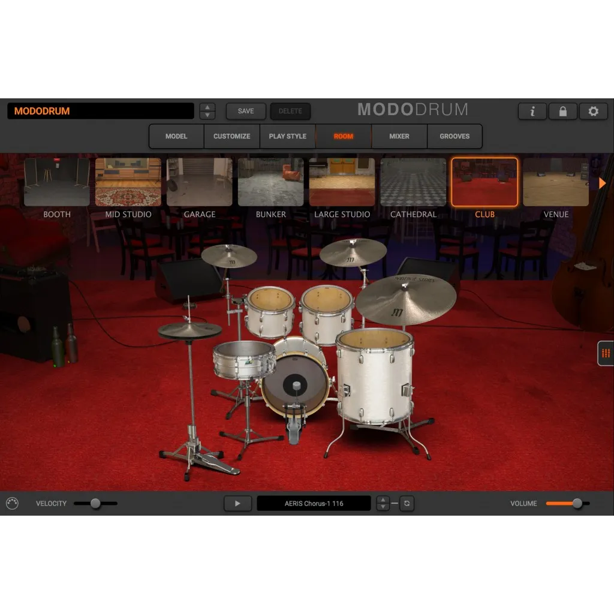Adjust the VELOCITY slider knob
Image resolution: width=614 pixels, height=614 pixels.
tap(95, 503)
